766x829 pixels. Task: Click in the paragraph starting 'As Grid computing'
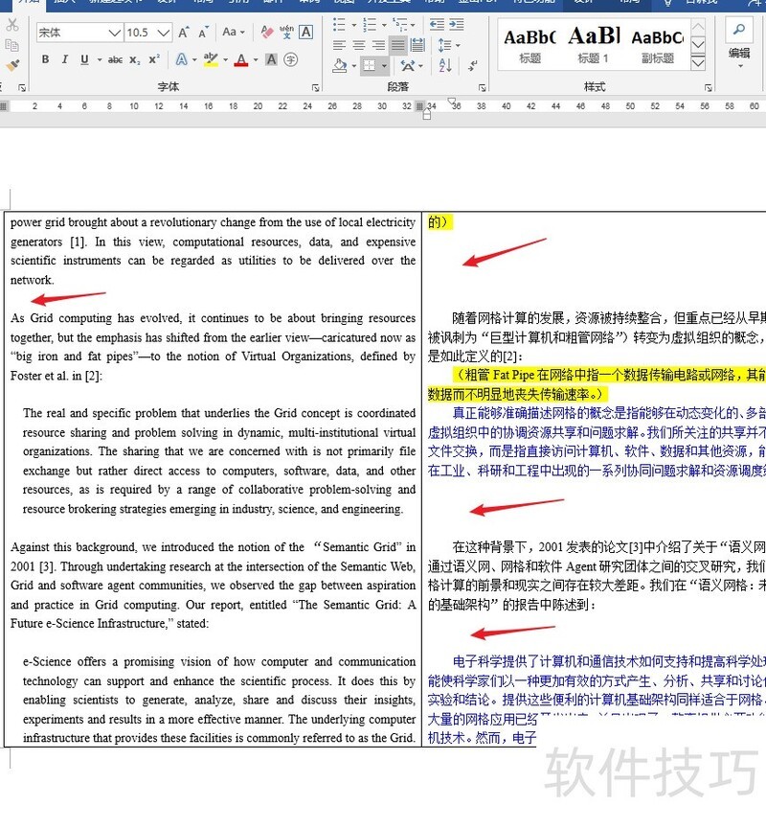pos(213,337)
